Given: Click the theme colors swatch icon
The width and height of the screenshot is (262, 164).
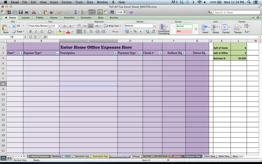Looking at the screenshot, I should point(246,26).
